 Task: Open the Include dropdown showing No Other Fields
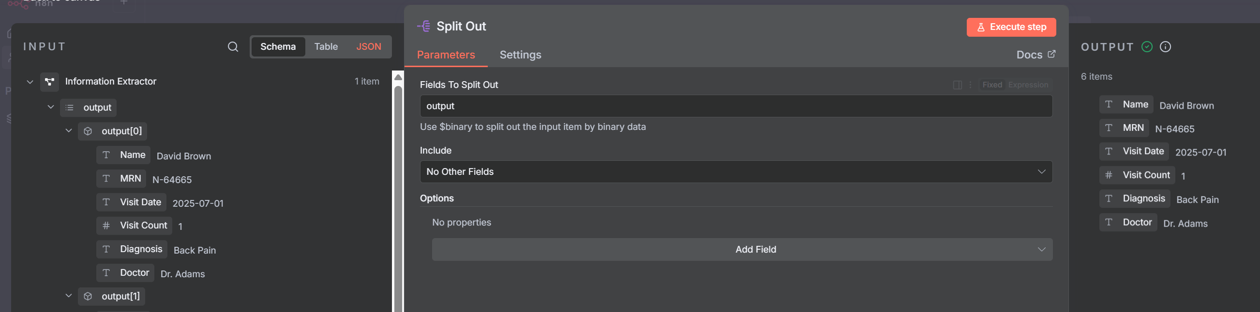coord(735,172)
